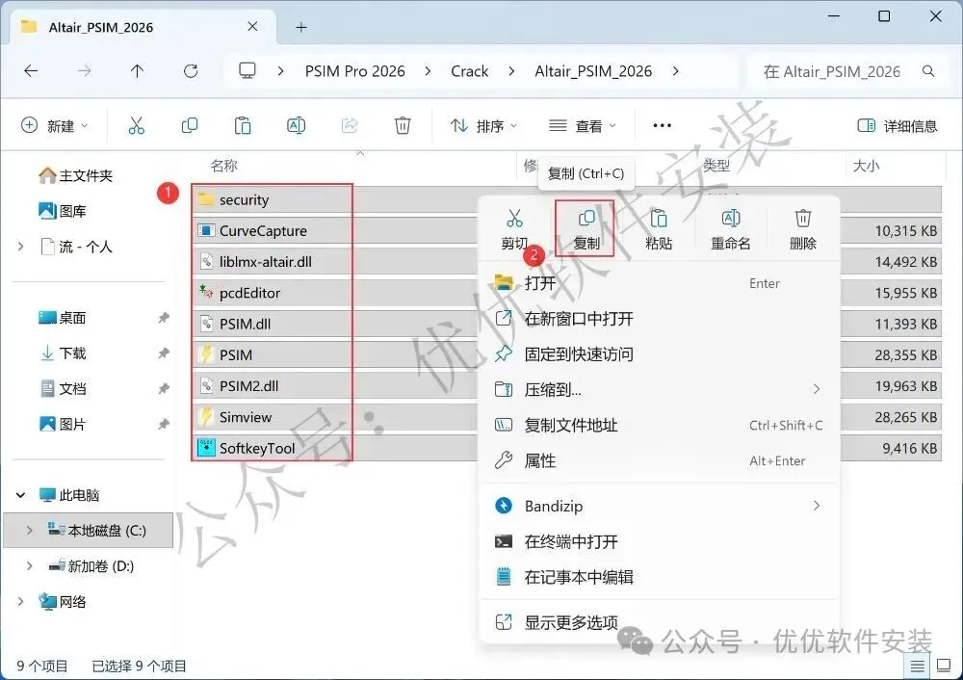
Task: Go forward with the forward arrow
Action: 84,71
